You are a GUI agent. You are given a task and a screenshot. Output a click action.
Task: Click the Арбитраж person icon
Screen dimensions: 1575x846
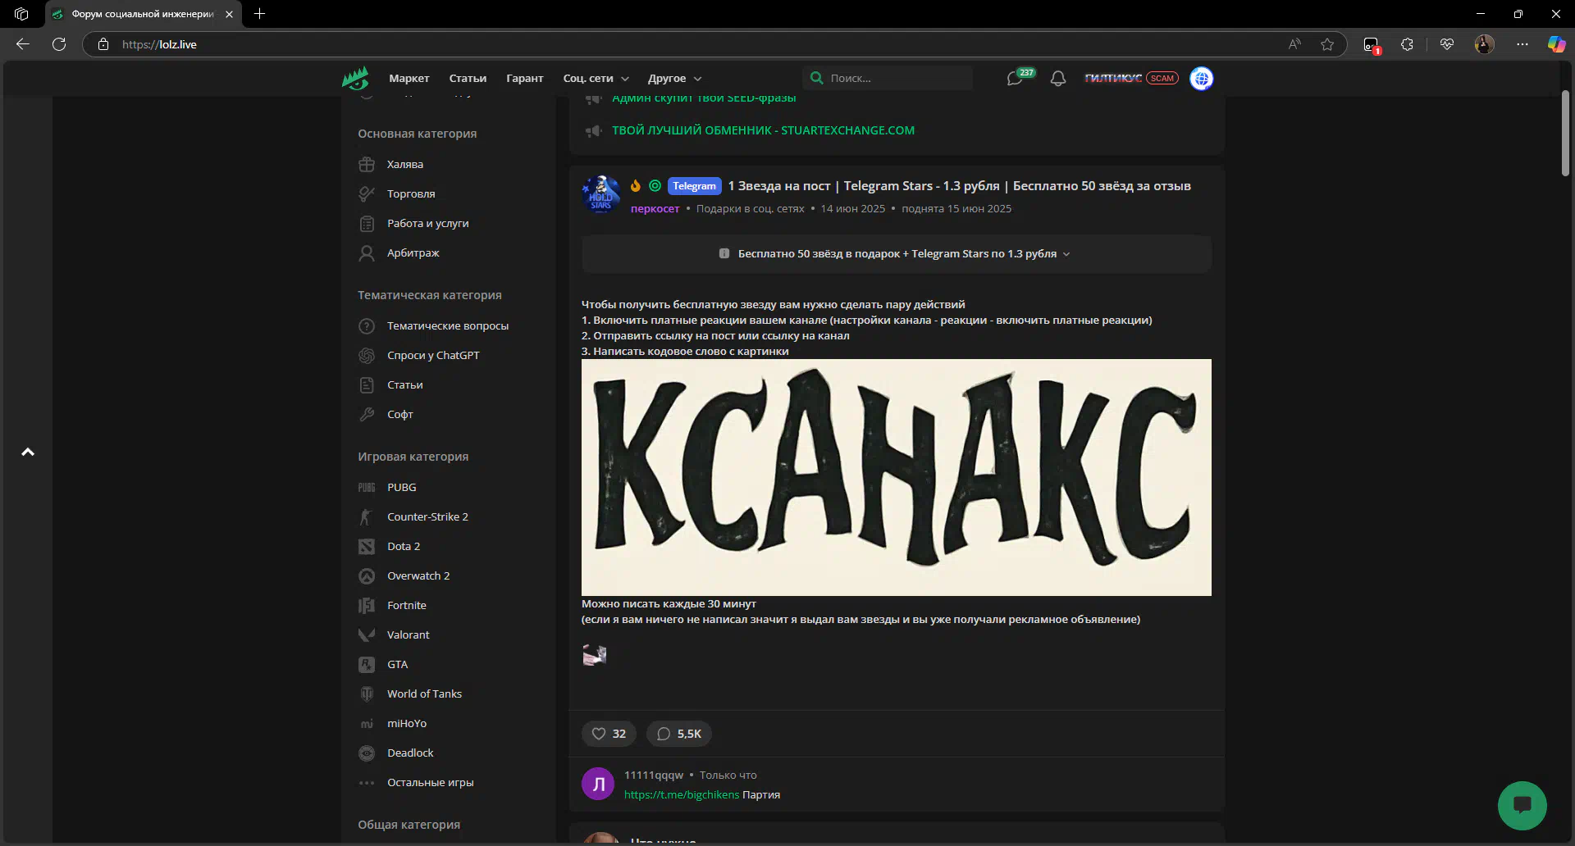[367, 252]
